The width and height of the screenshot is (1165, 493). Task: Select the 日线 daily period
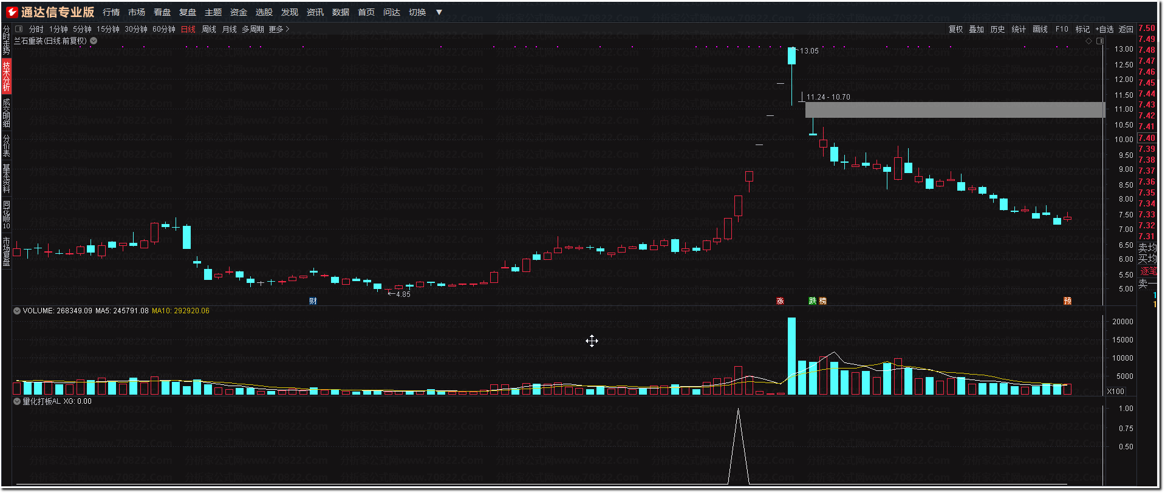188,29
